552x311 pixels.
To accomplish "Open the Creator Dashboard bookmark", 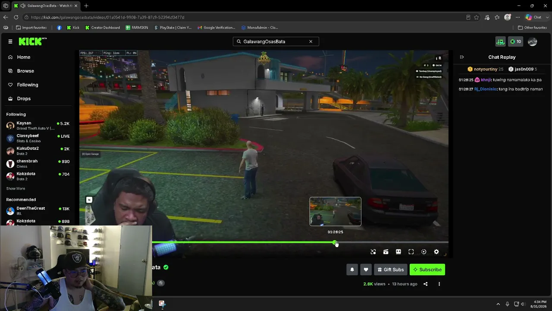I will [103, 28].
